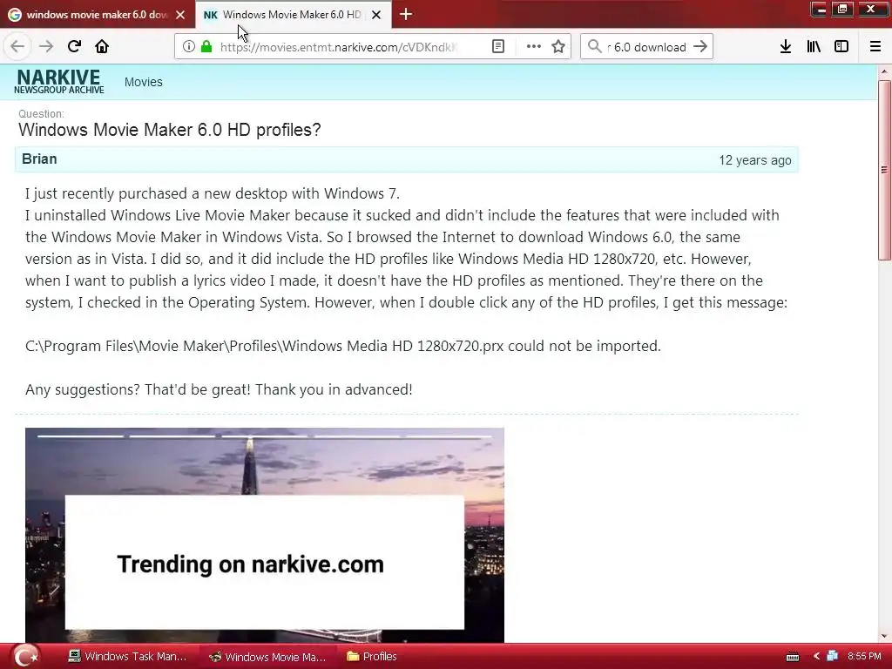The width and height of the screenshot is (892, 669).
Task: Open the downloads panel
Action: tap(785, 47)
